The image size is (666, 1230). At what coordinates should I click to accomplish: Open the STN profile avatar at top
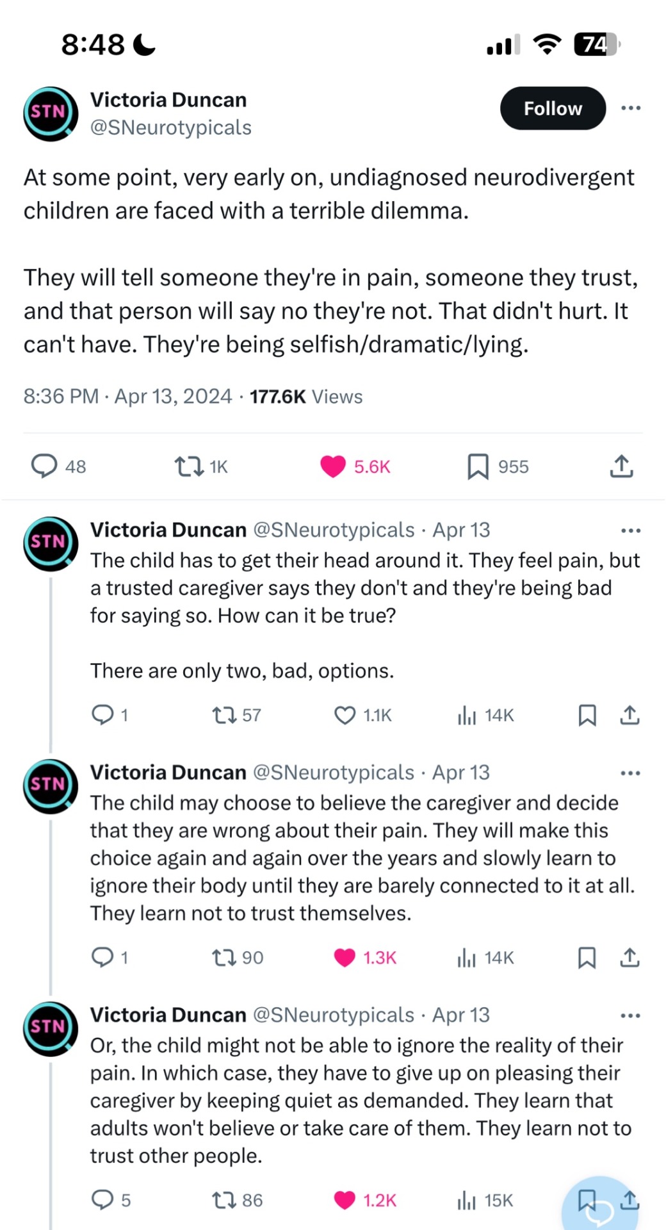point(51,113)
